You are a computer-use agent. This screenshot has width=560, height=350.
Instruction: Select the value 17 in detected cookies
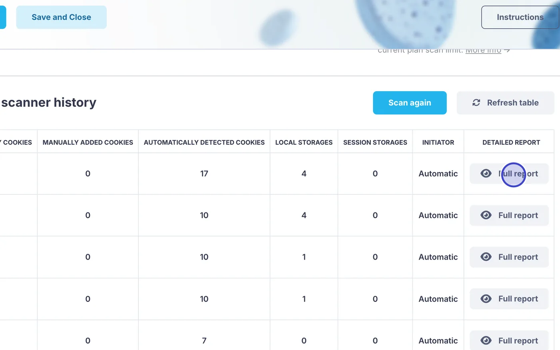204,174
